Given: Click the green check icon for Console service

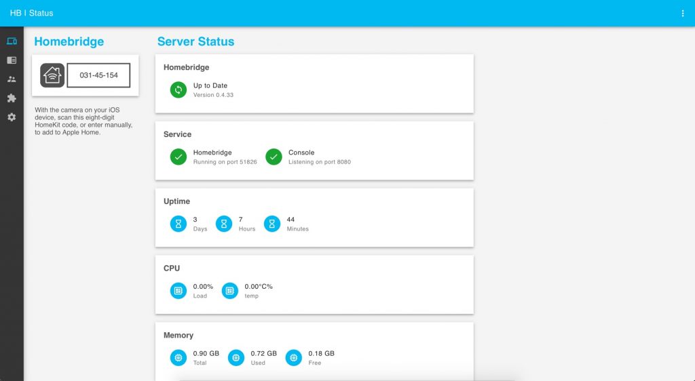Looking at the screenshot, I should tap(274, 157).
